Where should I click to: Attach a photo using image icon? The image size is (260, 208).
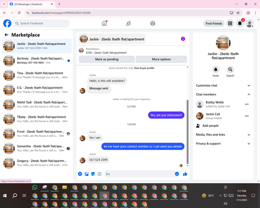(x=86, y=174)
